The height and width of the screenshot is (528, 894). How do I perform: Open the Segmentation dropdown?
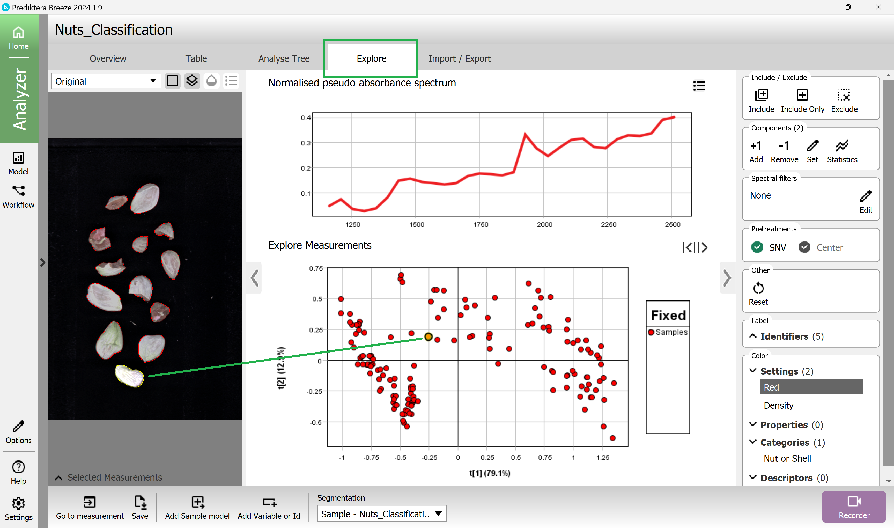(381, 514)
